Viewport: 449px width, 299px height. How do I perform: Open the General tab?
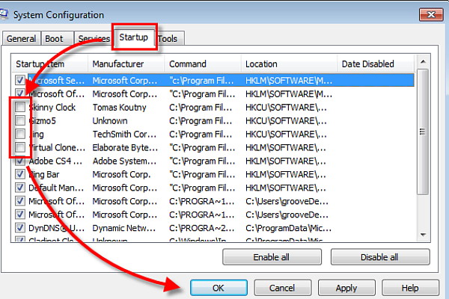click(x=21, y=39)
